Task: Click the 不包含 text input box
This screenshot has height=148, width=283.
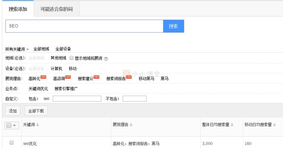Action: pos(135,99)
